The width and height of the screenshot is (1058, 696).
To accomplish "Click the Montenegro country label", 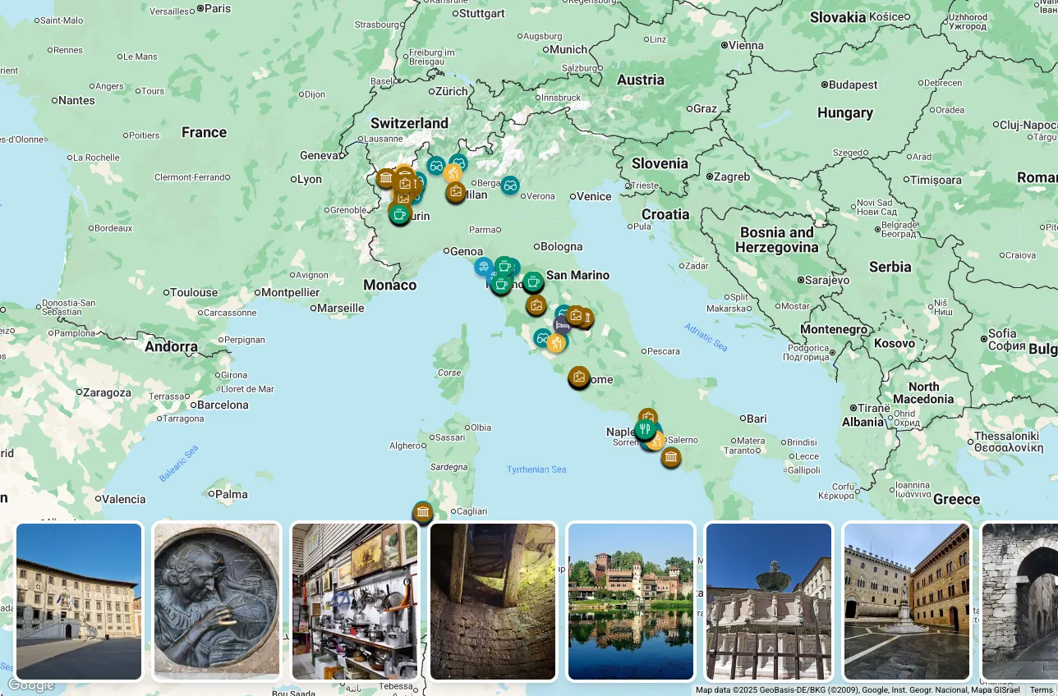I will (x=834, y=329).
